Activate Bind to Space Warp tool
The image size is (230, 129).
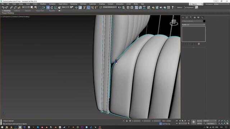pyautogui.click(x=19, y=8)
